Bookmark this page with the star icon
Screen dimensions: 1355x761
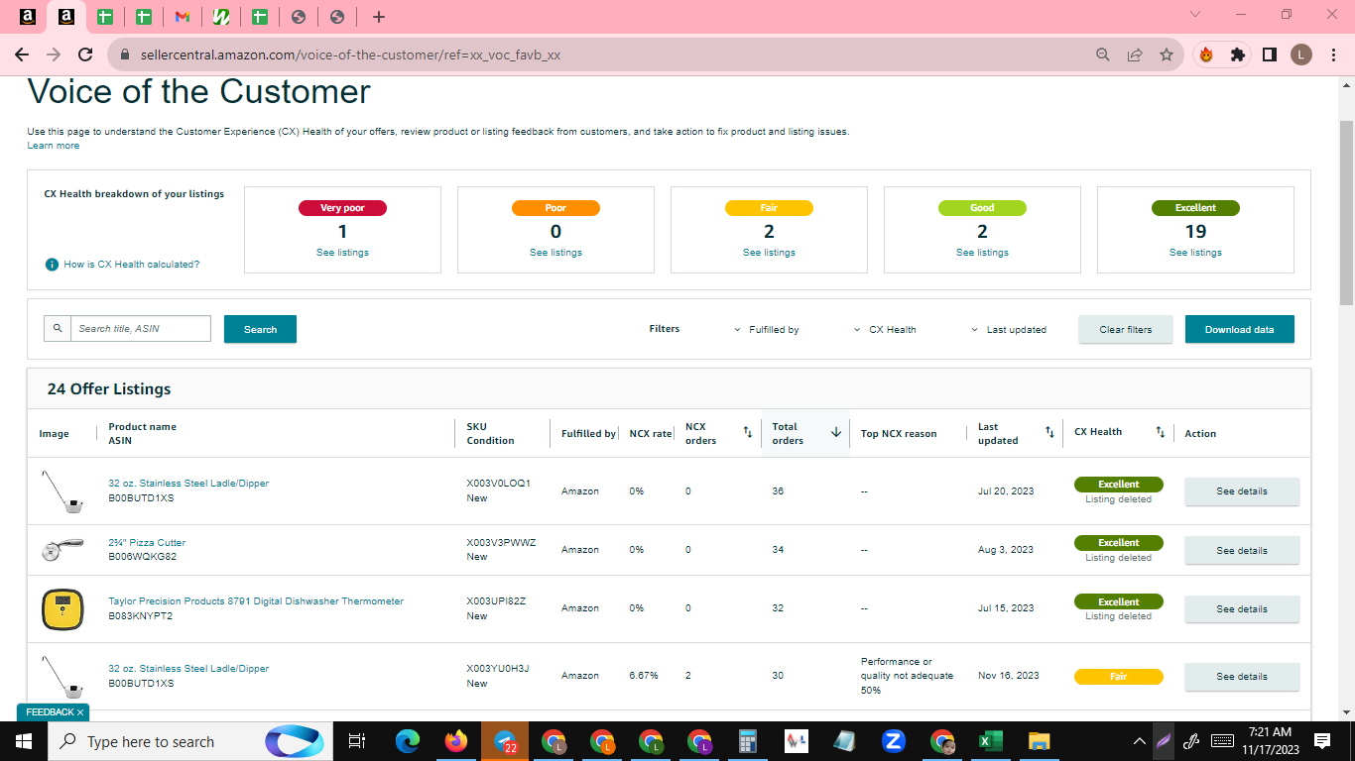click(x=1167, y=55)
